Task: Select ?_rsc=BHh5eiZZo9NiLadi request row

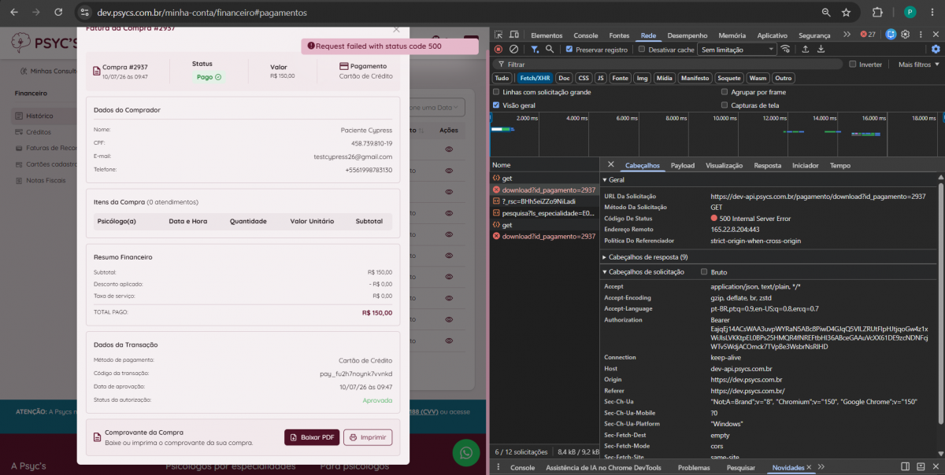Action: click(544, 201)
